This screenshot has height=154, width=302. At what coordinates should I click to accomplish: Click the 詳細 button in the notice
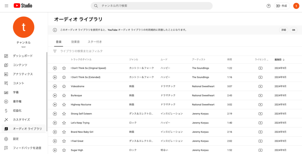point(284,30)
